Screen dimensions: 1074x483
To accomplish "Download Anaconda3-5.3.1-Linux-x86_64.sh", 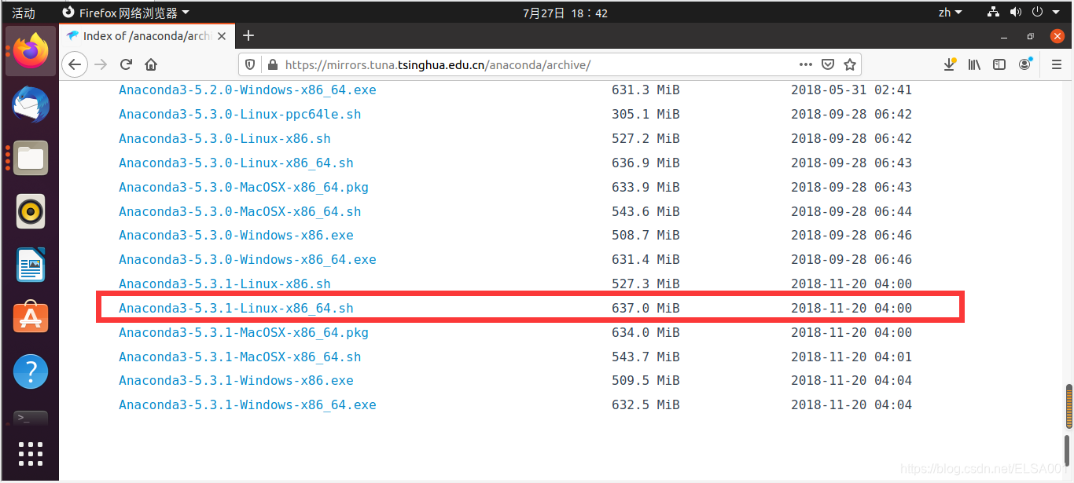I will pos(236,309).
